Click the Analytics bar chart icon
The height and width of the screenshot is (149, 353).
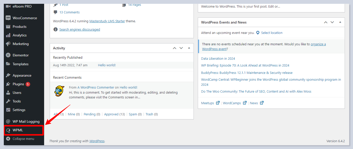pyautogui.click(x=8, y=35)
